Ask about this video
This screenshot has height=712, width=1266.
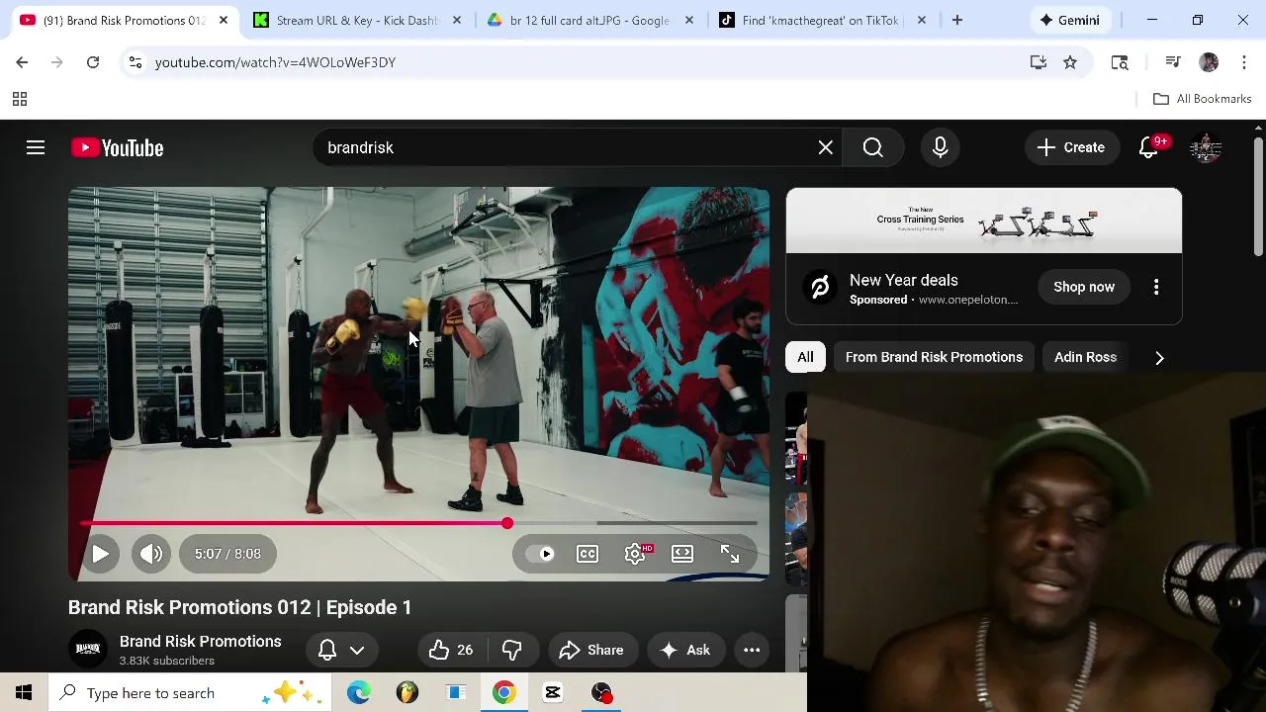point(685,650)
